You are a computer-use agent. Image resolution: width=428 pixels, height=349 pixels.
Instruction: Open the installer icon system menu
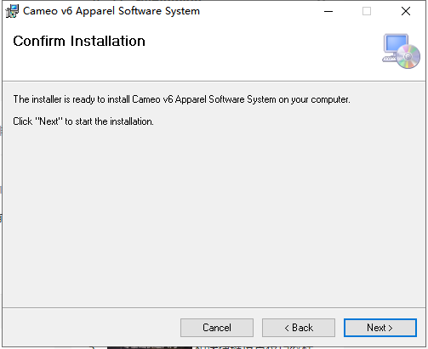coord(12,11)
